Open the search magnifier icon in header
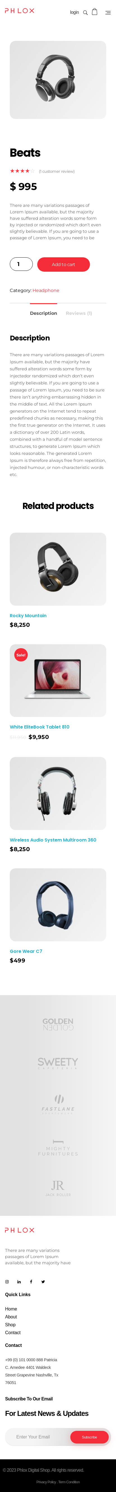 tap(85, 12)
